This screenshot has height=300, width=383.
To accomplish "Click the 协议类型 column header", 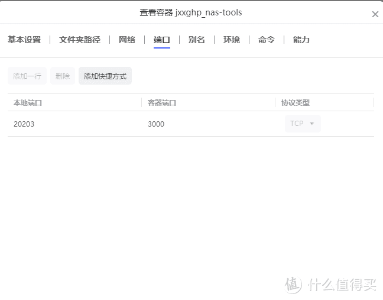I will tap(296, 103).
